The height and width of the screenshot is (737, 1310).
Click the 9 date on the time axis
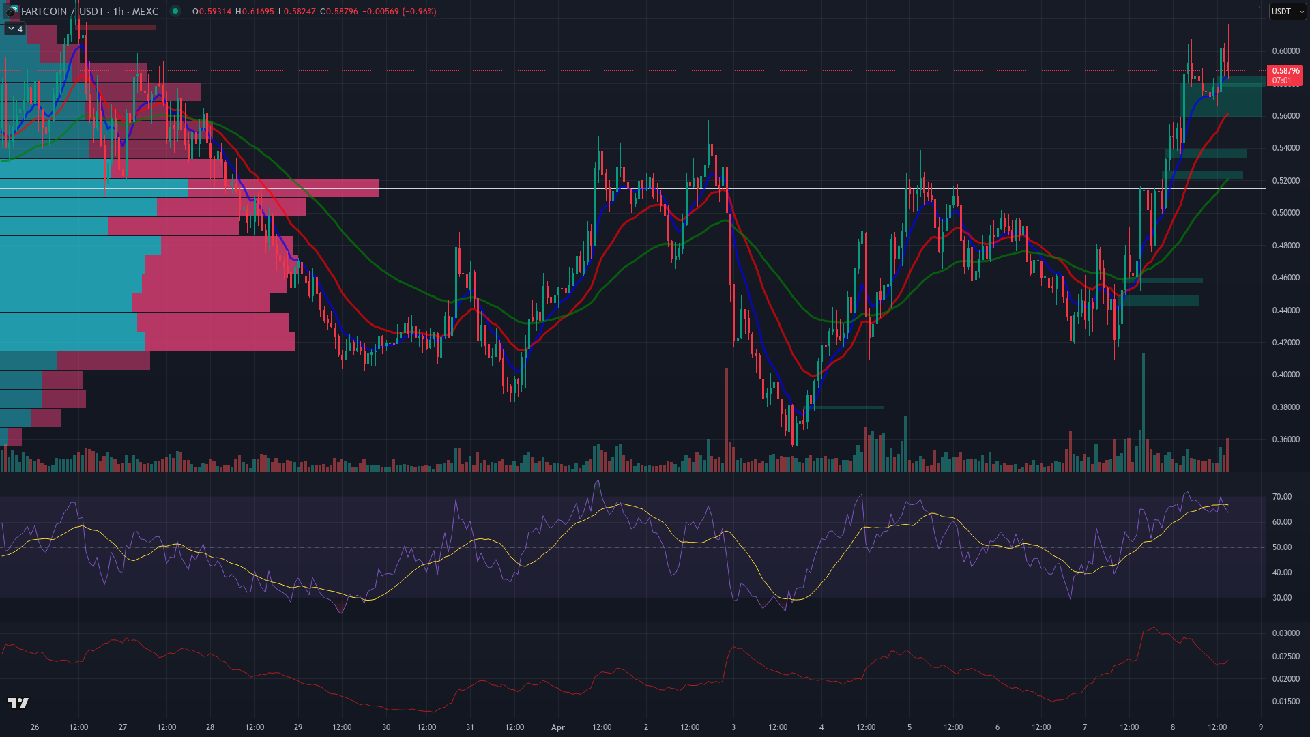tap(1261, 727)
